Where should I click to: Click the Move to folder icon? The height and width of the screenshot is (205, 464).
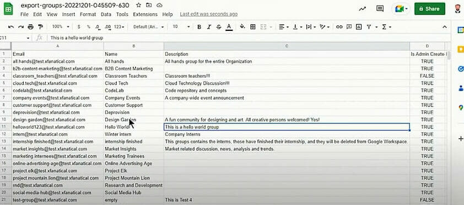coord(149,6)
